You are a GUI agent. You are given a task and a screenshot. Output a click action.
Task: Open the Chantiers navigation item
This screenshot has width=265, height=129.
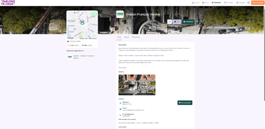pyautogui.click(x=216, y=3)
